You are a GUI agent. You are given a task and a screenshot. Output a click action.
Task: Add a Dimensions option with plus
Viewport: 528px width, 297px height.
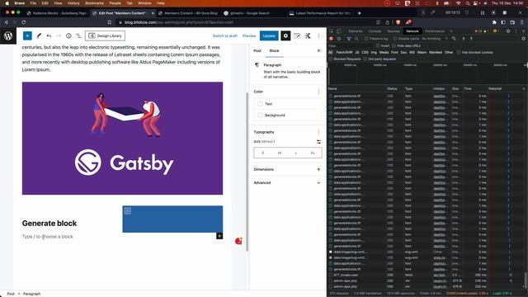[x=318, y=169]
